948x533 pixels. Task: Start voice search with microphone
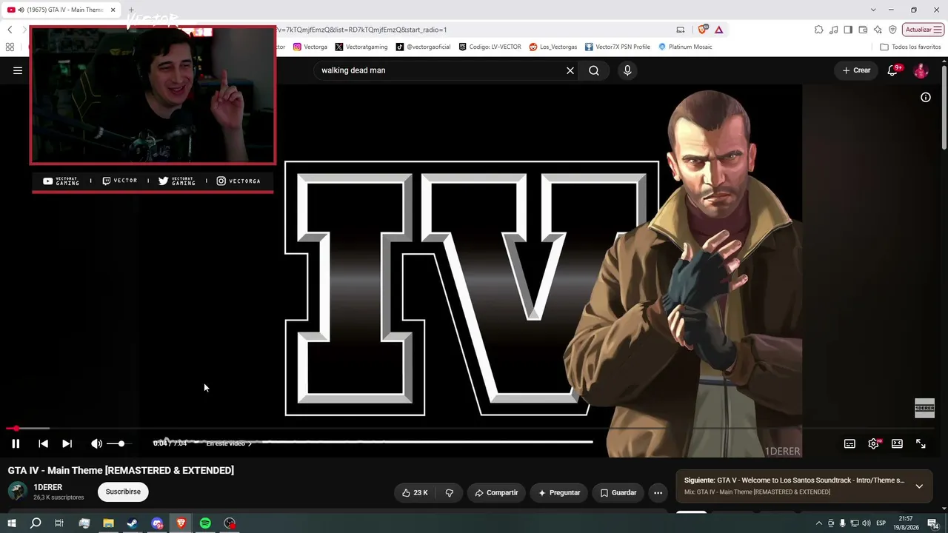(627, 70)
